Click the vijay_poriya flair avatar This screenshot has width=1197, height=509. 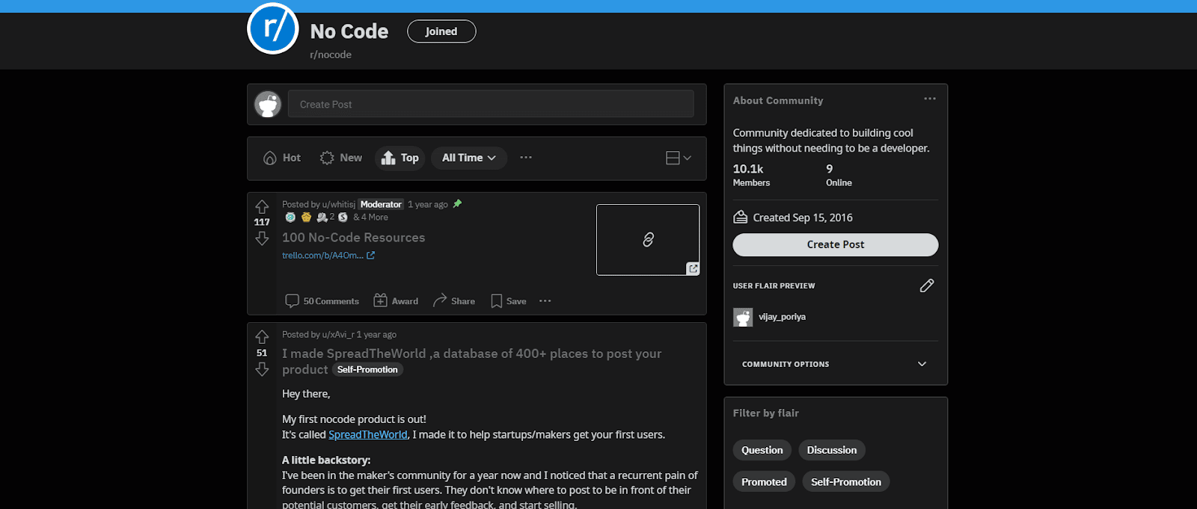coord(743,318)
